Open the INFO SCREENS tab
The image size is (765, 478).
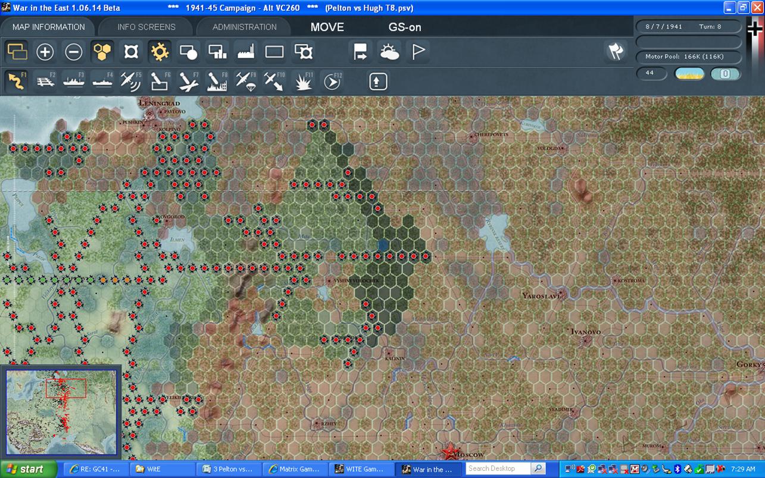pos(146,27)
